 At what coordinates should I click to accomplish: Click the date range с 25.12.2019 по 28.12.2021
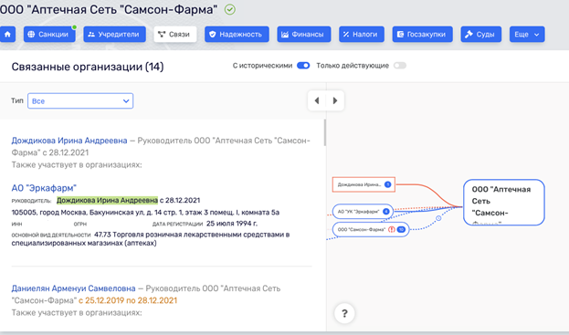[128, 300]
